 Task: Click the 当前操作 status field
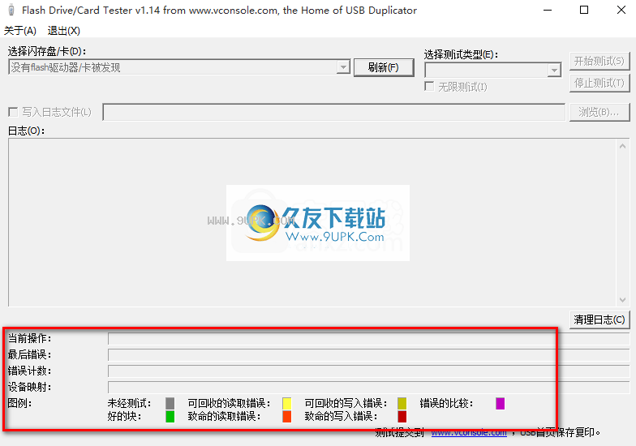[368, 339]
